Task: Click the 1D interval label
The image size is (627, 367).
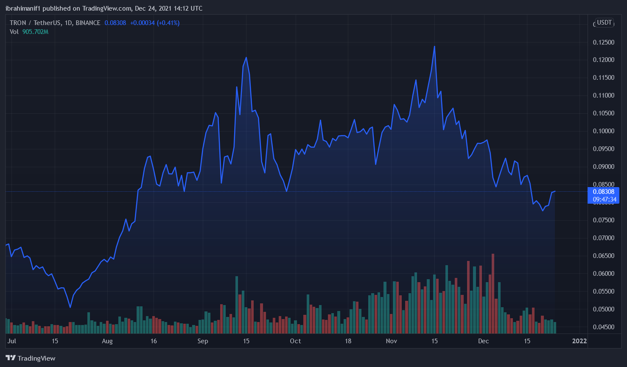Action: point(68,23)
